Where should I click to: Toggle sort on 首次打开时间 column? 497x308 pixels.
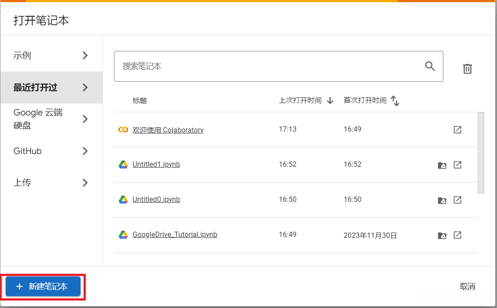(x=395, y=101)
